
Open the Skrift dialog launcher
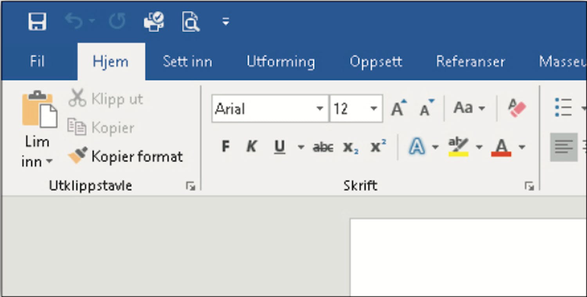pos(529,187)
